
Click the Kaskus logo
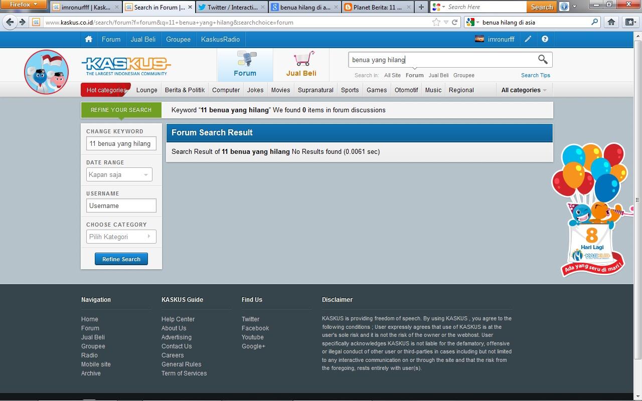126,66
